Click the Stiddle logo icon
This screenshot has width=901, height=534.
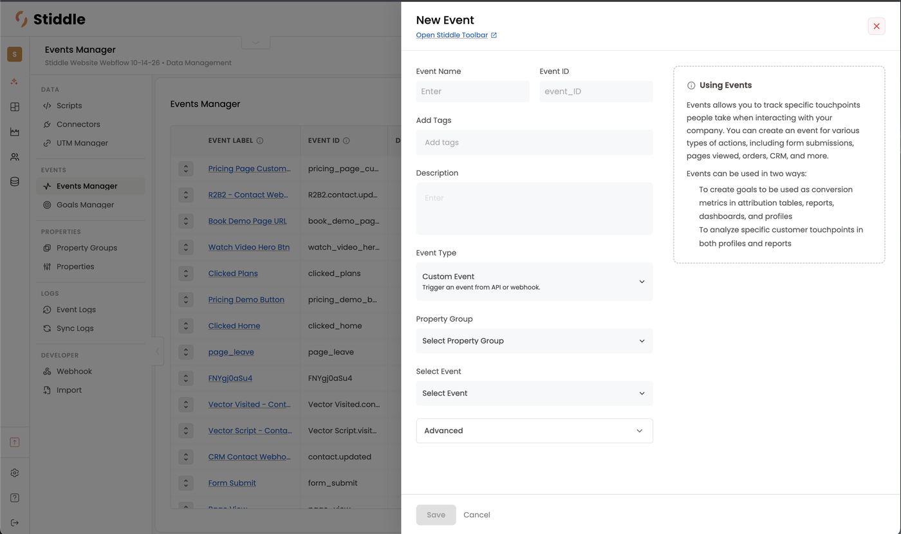(x=21, y=19)
